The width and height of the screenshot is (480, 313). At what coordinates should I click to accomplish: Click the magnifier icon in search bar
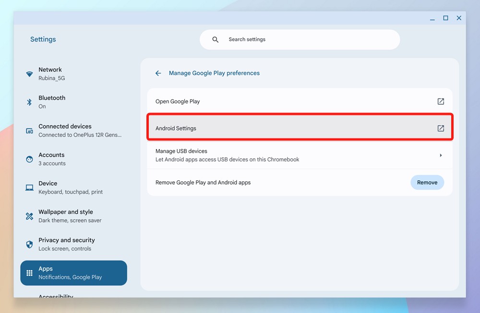[x=216, y=39]
